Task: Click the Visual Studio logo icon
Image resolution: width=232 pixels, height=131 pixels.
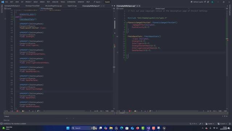Action: [3, 2]
